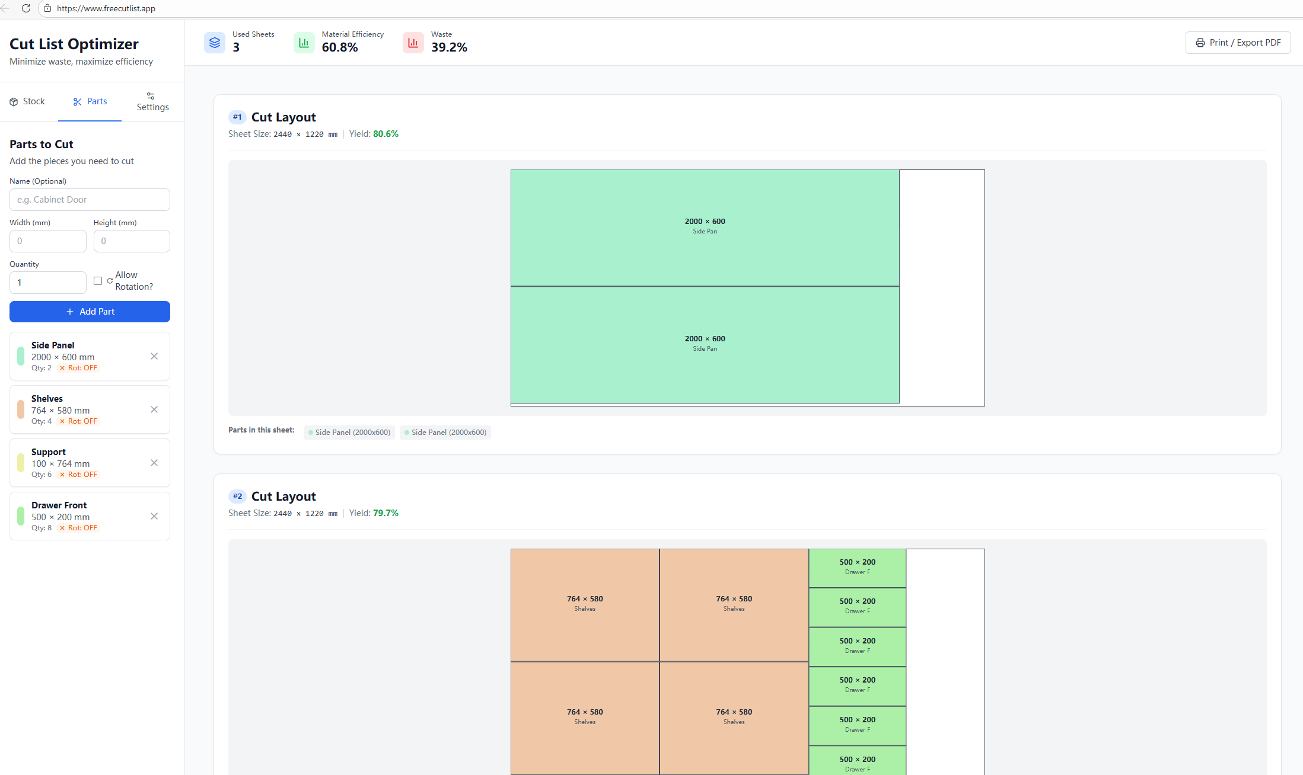
Task: Click the Drawer Front Qty: 8 text
Action: tap(42, 528)
